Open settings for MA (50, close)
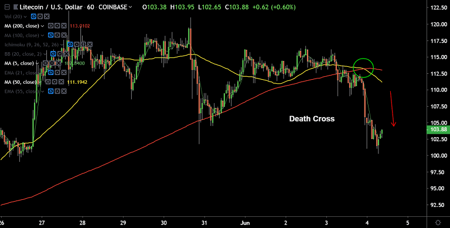The height and width of the screenshot is (228, 450). 54,82
